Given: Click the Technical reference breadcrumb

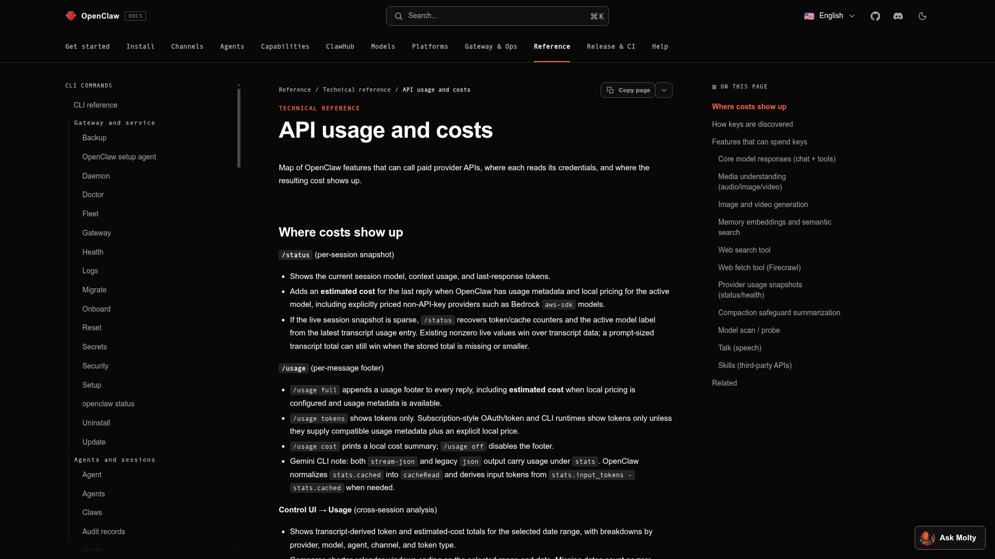Looking at the screenshot, I should pyautogui.click(x=357, y=90).
